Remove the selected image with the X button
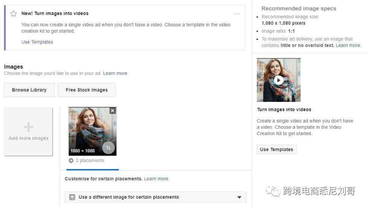 (113, 111)
